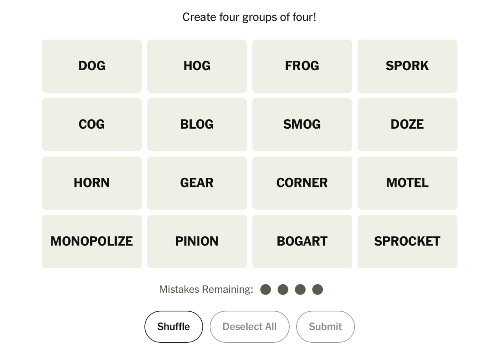Select the HOG tile
The image size is (489, 353).
197,66
